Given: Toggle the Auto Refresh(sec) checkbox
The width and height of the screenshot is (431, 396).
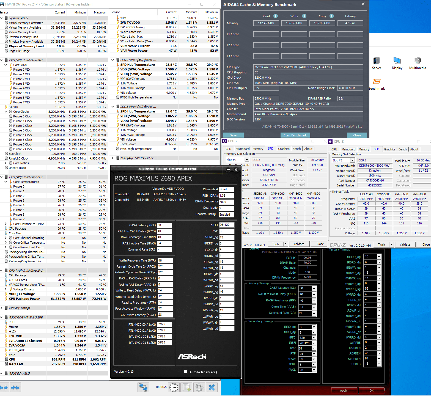Looking at the screenshot, I should (x=186, y=372).
